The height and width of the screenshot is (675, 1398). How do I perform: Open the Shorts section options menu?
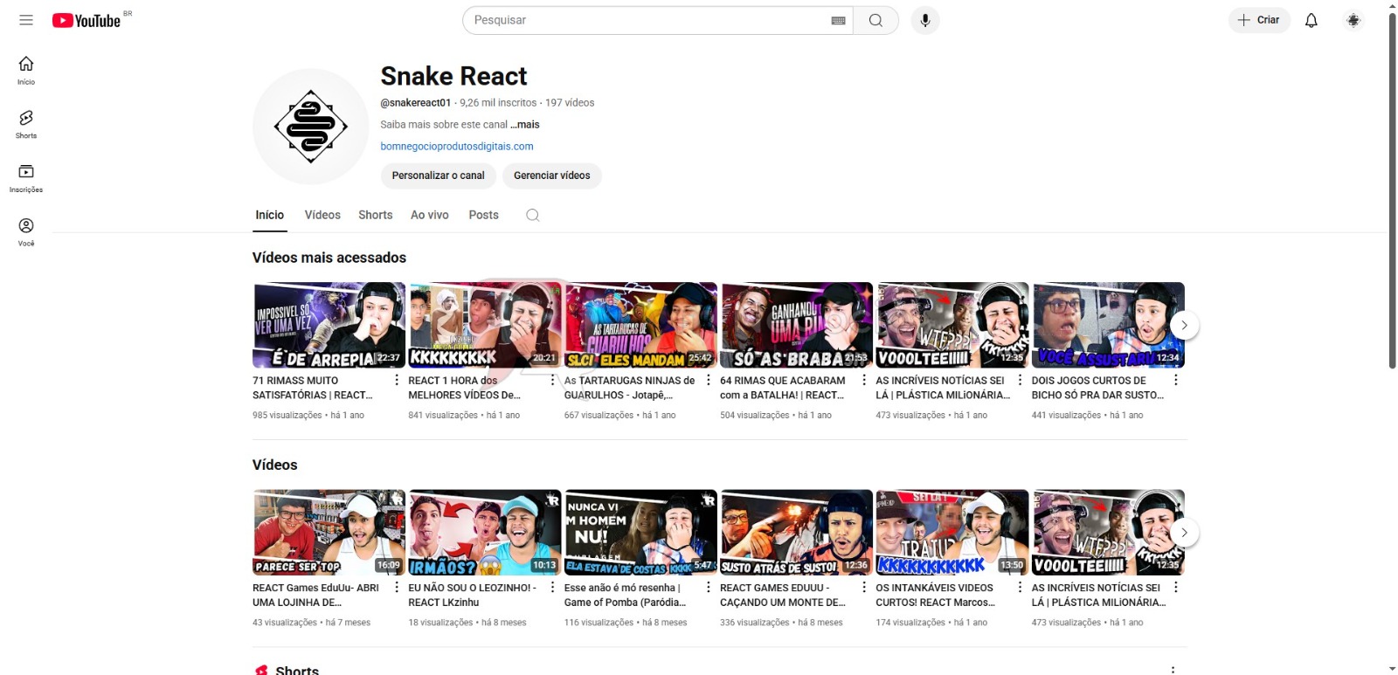pyautogui.click(x=1173, y=669)
